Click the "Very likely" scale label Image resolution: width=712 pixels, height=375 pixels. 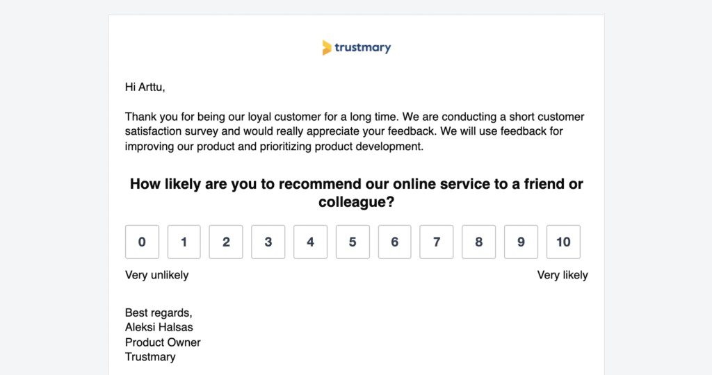coord(563,275)
